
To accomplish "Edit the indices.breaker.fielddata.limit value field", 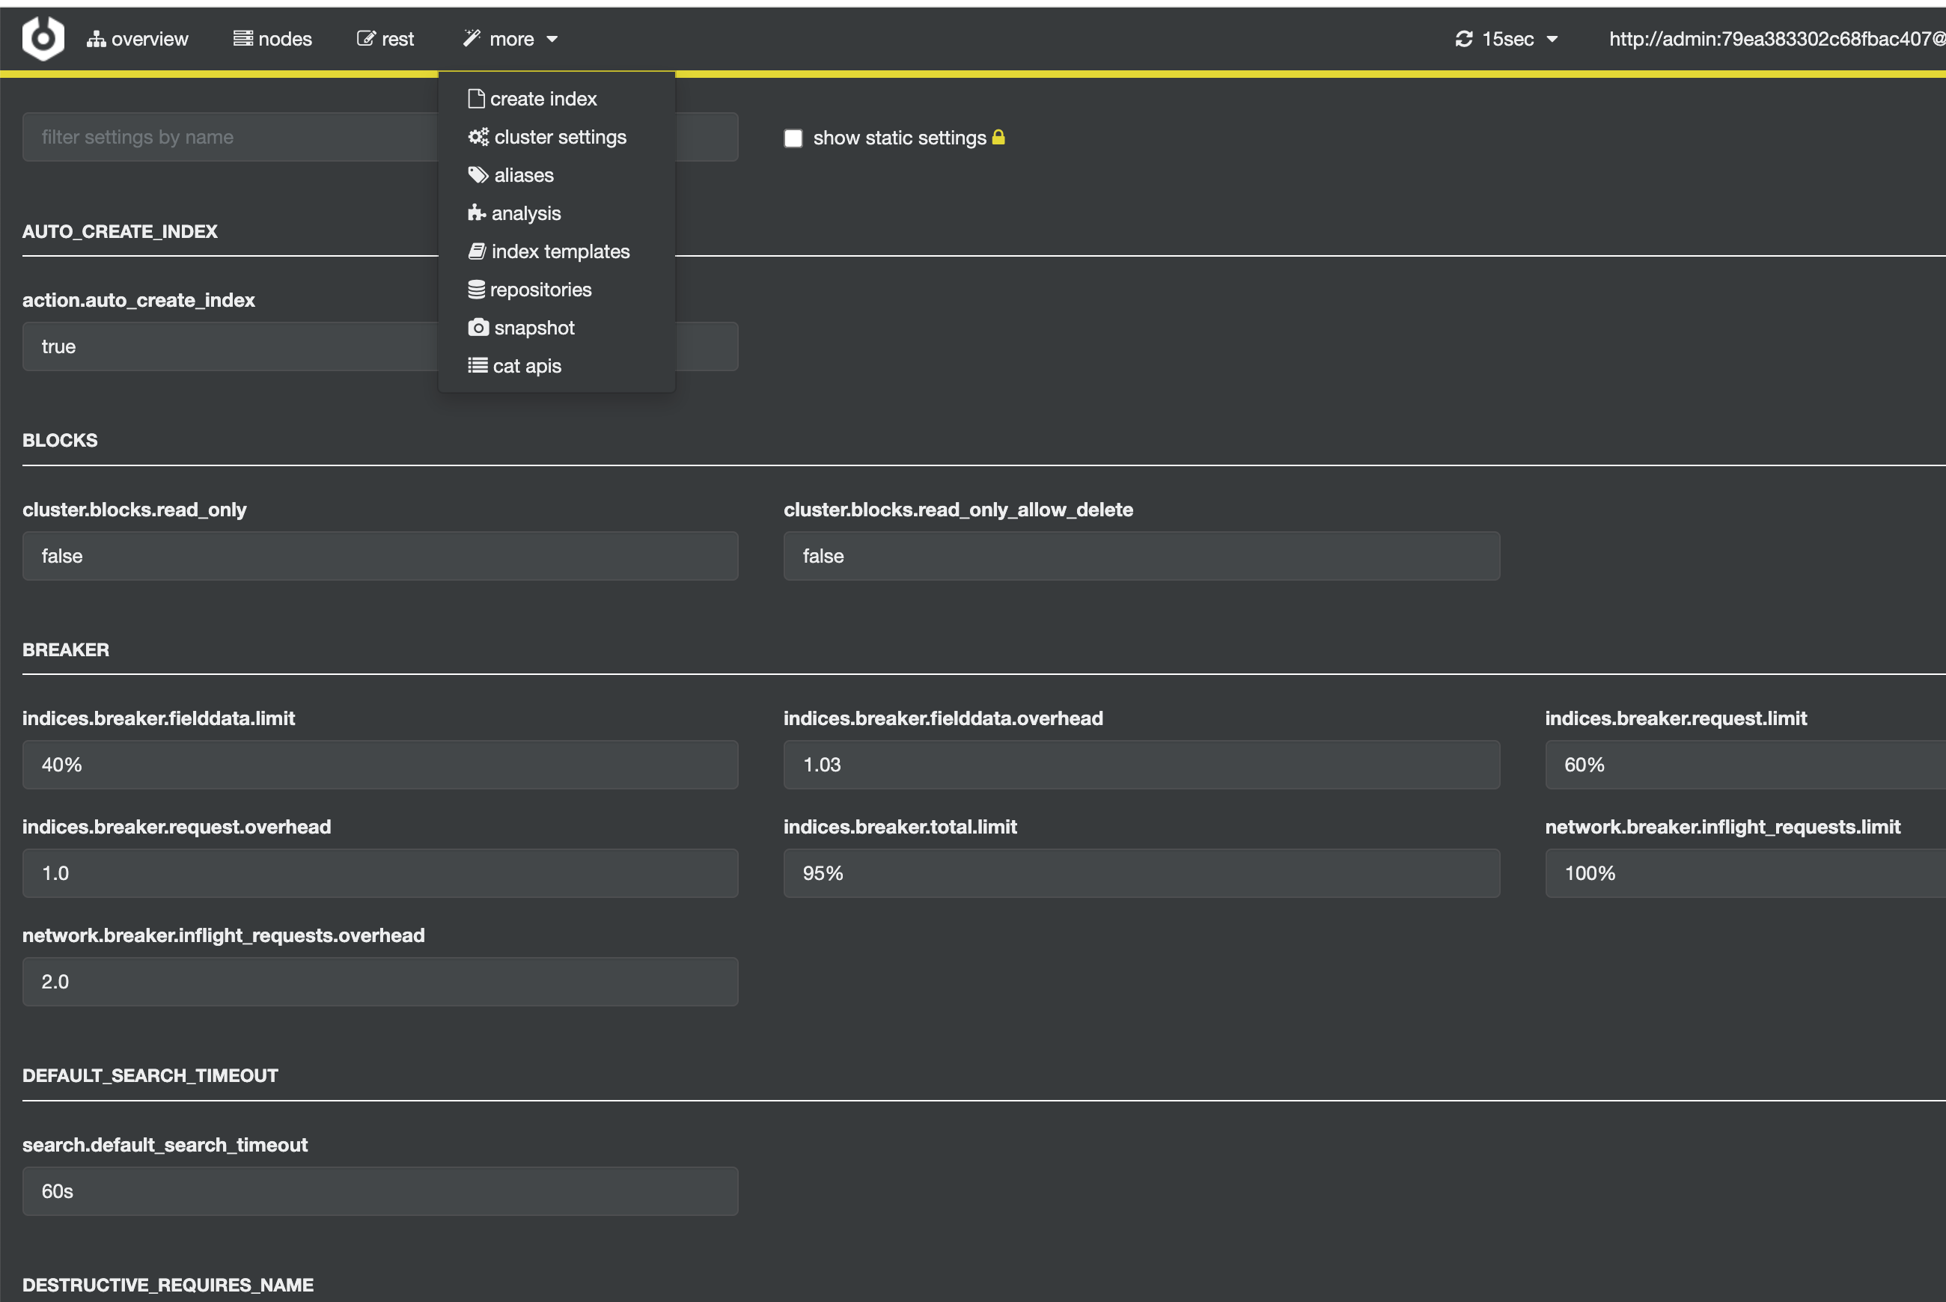I will coord(380,765).
